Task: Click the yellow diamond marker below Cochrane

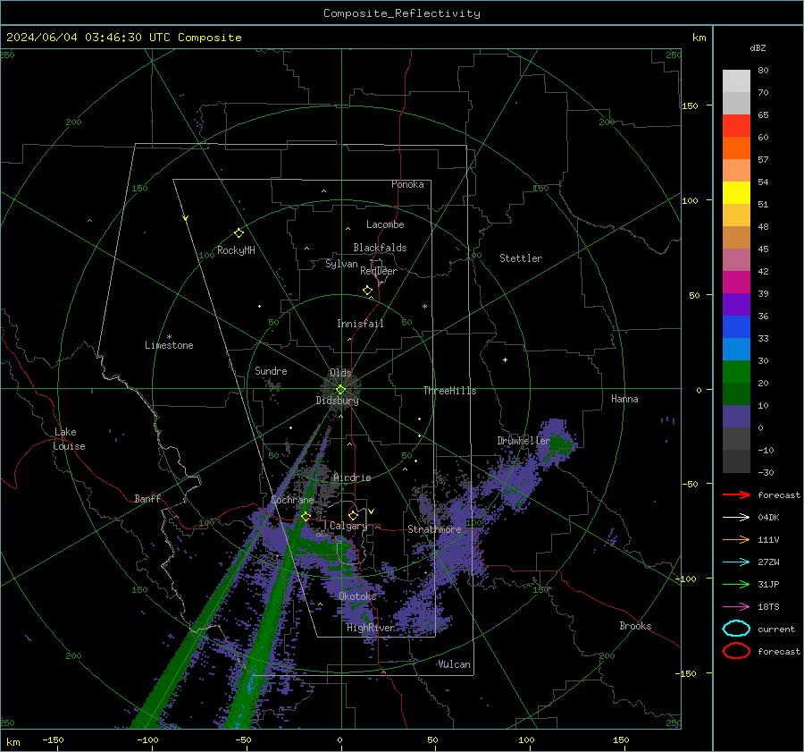Action: (306, 516)
